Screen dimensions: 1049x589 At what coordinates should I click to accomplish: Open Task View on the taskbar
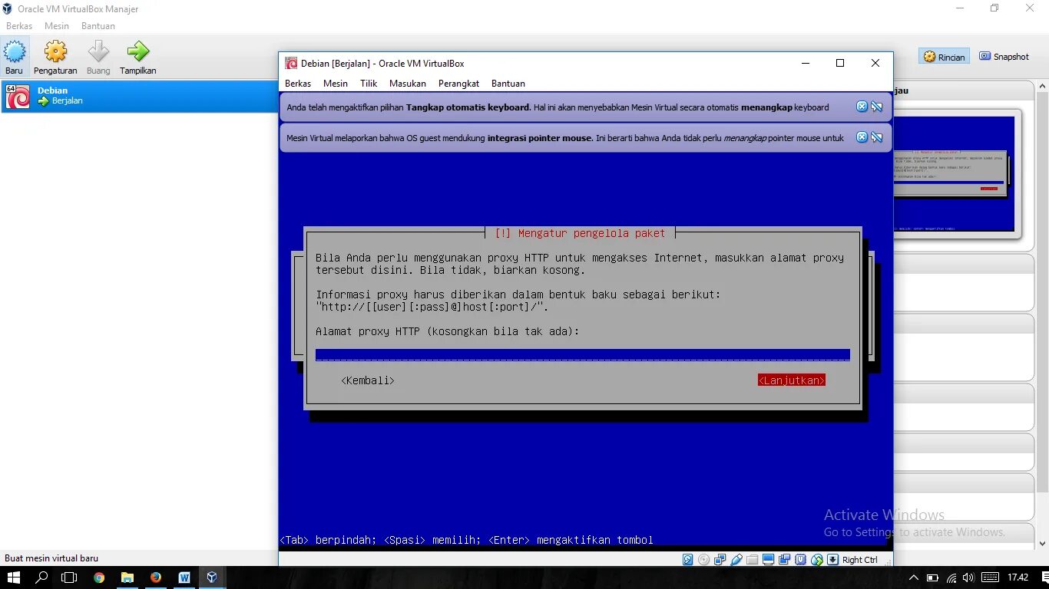pyautogui.click(x=69, y=577)
